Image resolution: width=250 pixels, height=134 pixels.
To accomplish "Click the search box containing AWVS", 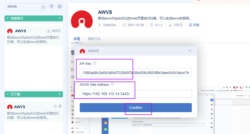I will click(x=26, y=7).
